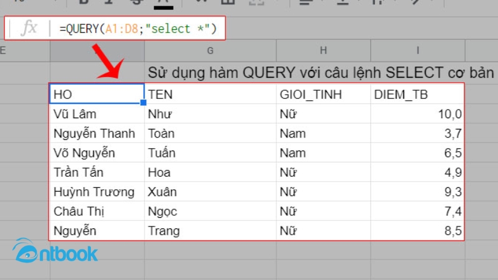This screenshot has width=498, height=280.
Task: Select the score cell showing 10,0
Action: point(417,114)
